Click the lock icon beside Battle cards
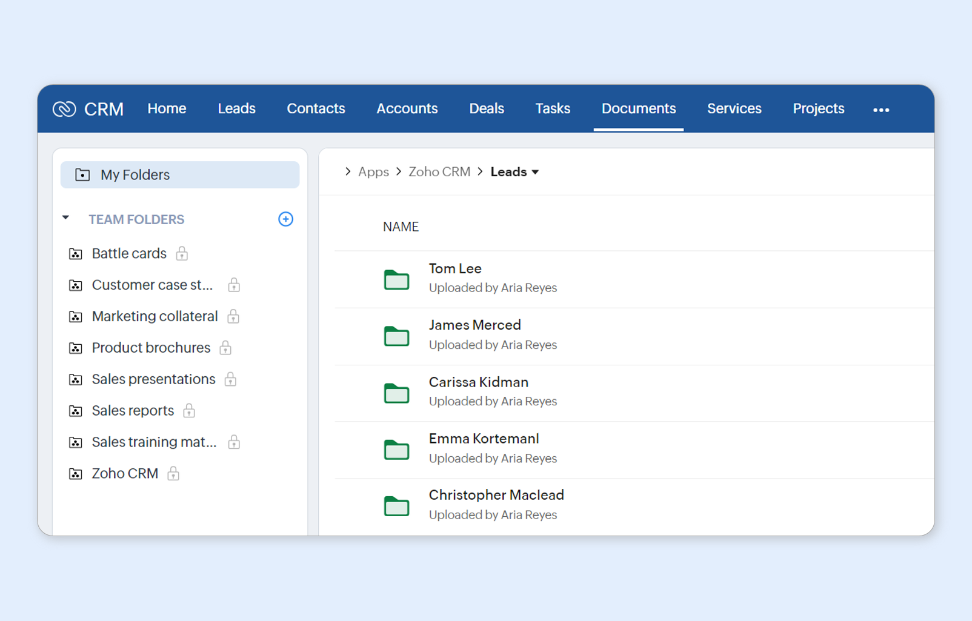This screenshot has height=621, width=972. pos(182,254)
